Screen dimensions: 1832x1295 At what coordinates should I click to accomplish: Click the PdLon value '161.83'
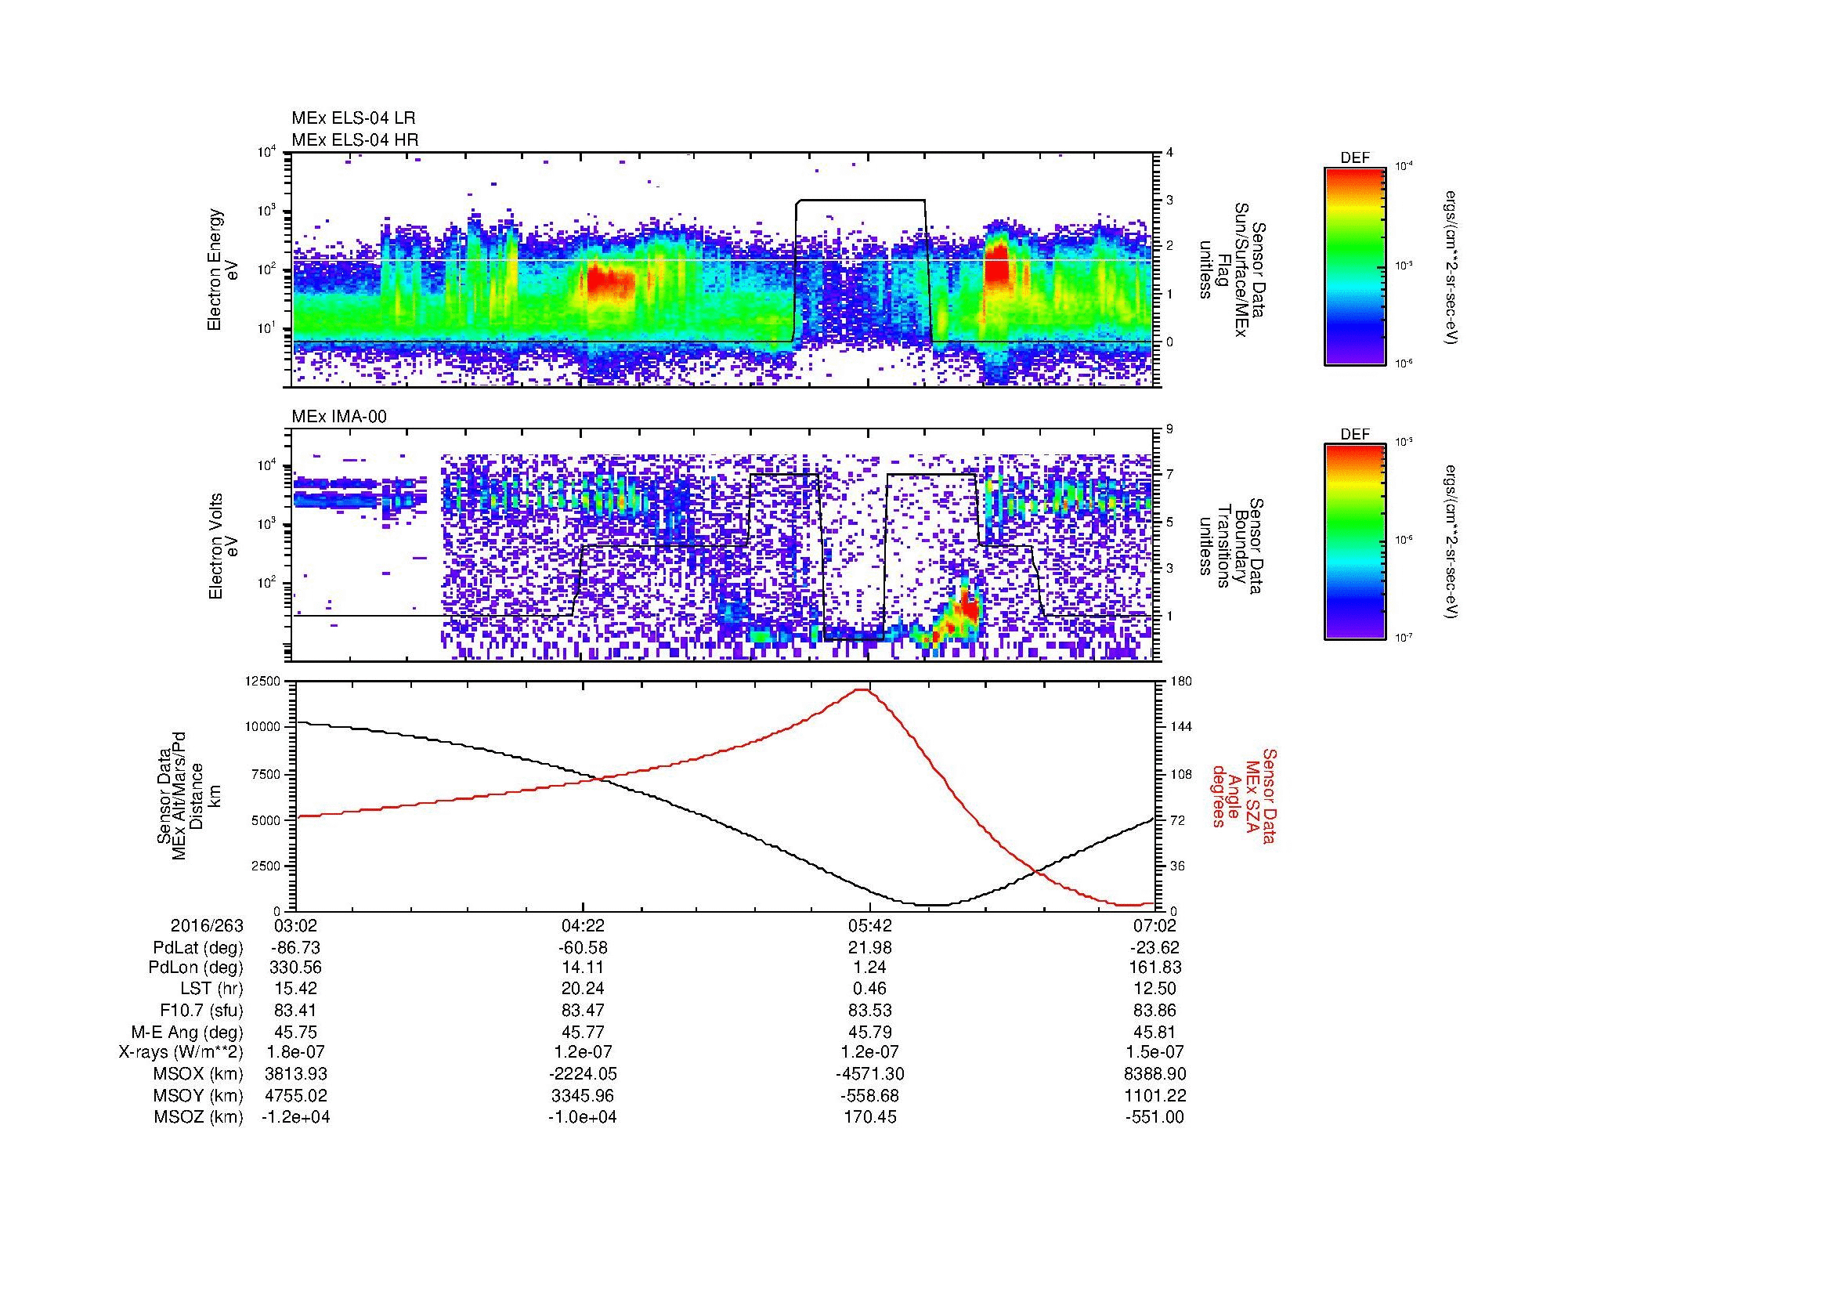tap(1154, 967)
